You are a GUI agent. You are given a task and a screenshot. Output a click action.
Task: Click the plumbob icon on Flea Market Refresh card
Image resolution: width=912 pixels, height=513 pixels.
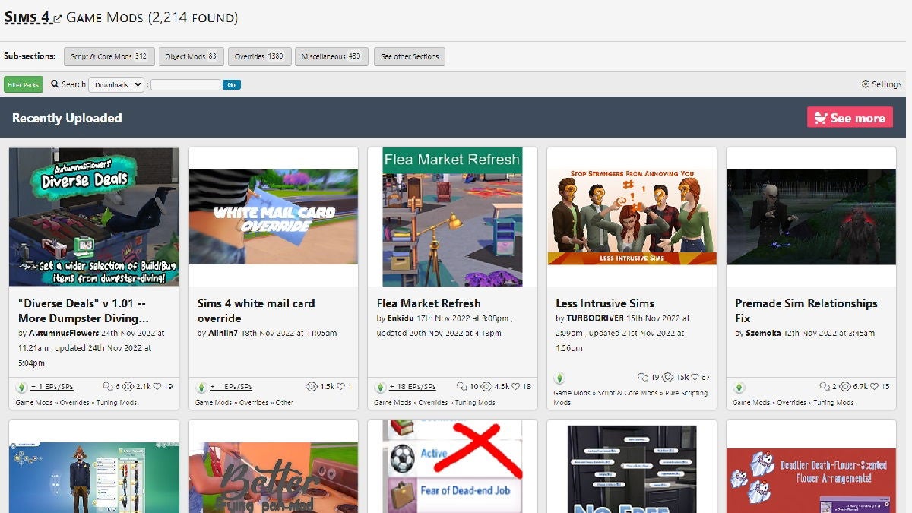[x=380, y=386]
